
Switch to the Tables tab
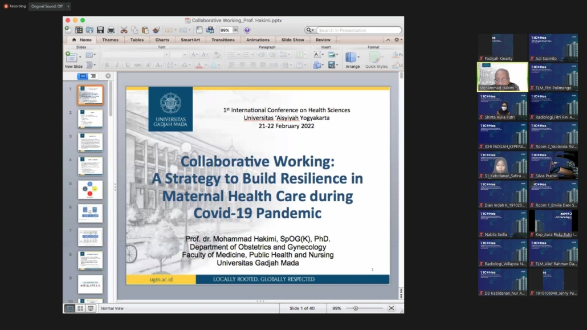click(137, 40)
